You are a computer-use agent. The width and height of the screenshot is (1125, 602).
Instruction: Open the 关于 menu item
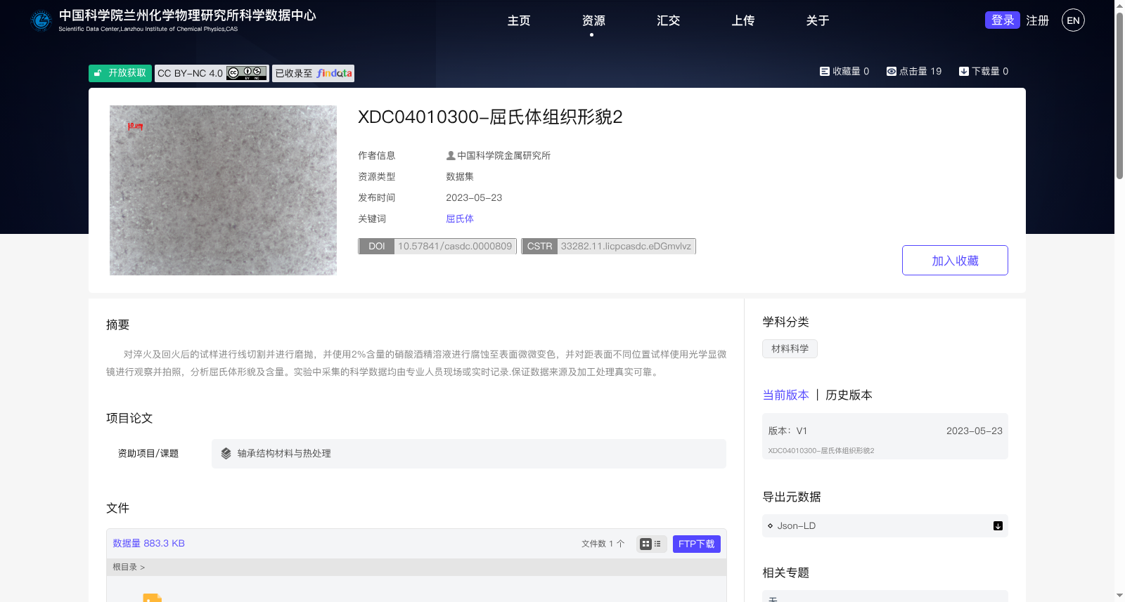(817, 20)
